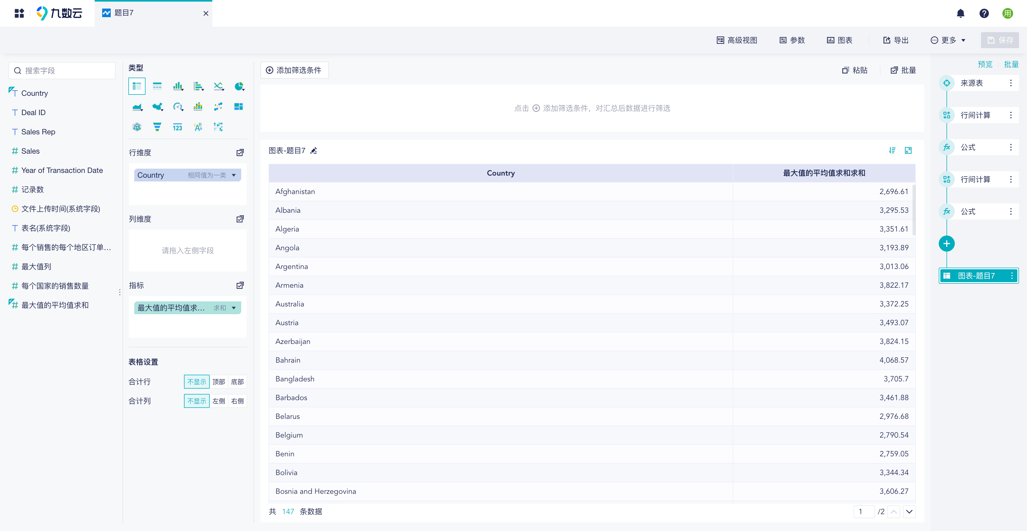Choose the treemap chart type icon
This screenshot has width=1027, height=531.
pos(238,107)
